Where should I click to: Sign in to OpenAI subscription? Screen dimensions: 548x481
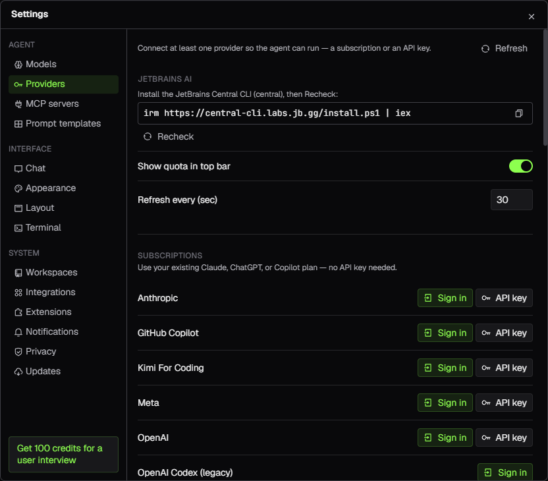(x=445, y=438)
